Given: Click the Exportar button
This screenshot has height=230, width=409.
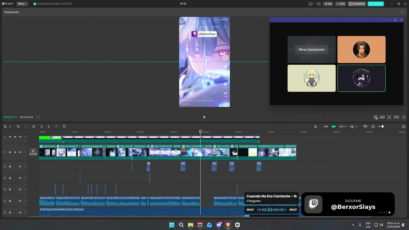Looking at the screenshot, I should (x=376, y=4).
